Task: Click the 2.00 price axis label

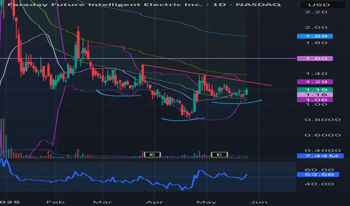Action: (316, 27)
